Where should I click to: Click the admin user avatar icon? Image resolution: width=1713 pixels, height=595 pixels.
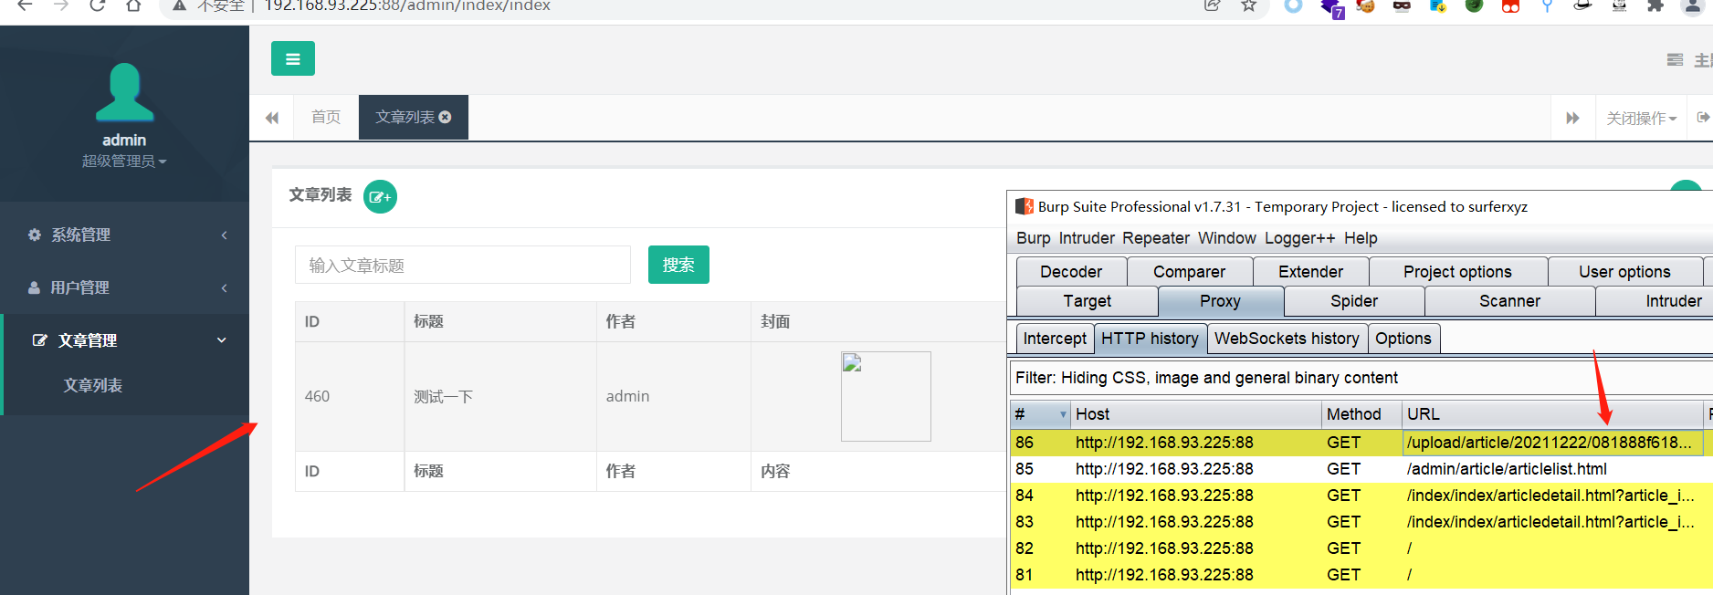(125, 92)
